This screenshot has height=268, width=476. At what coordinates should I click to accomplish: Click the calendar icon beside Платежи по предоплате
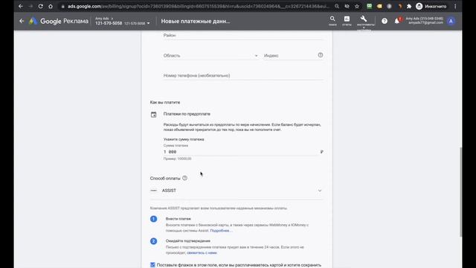[154, 115]
